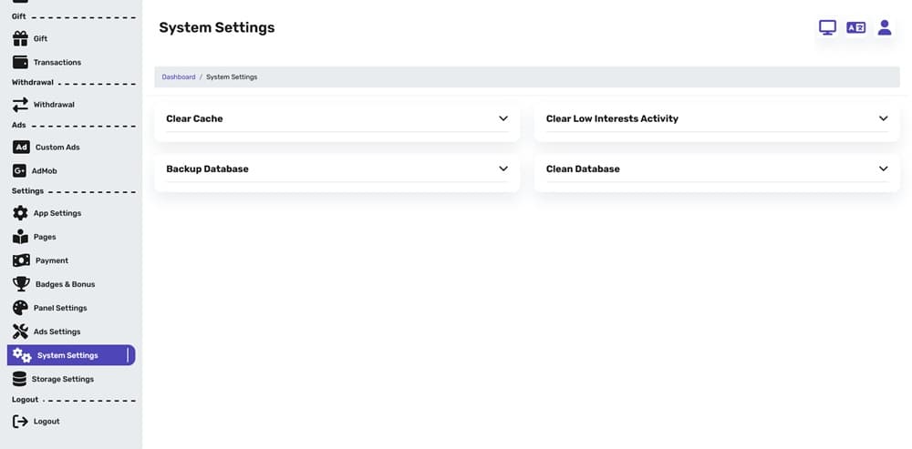Click the Withdrawal arrows icon
Screen dimensions: 912x449
[20, 104]
